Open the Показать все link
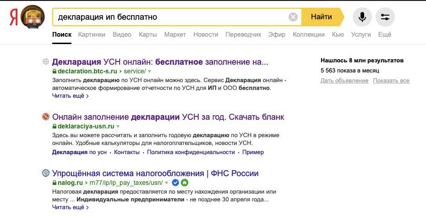The height and width of the screenshot is (217, 426). tap(391, 81)
